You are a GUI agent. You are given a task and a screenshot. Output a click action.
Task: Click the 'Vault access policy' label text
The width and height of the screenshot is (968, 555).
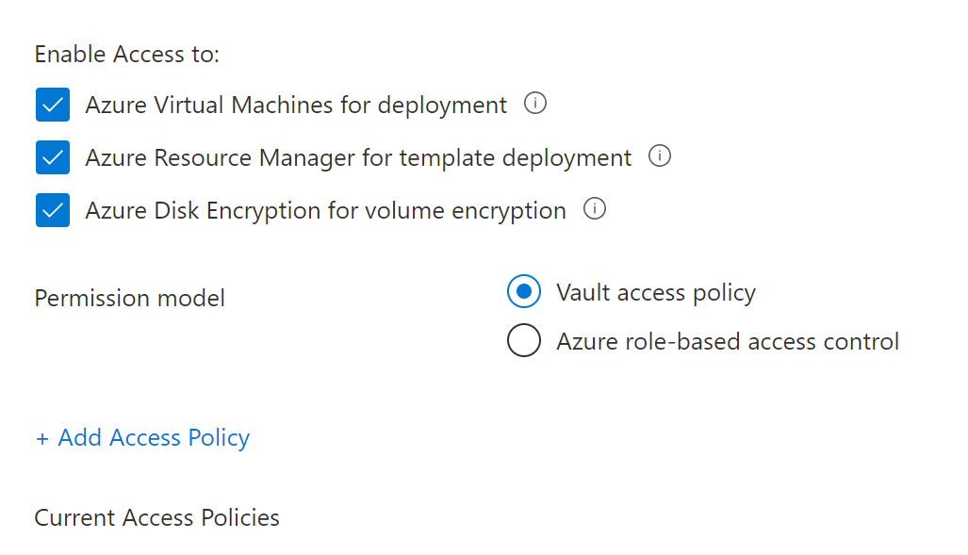point(656,292)
